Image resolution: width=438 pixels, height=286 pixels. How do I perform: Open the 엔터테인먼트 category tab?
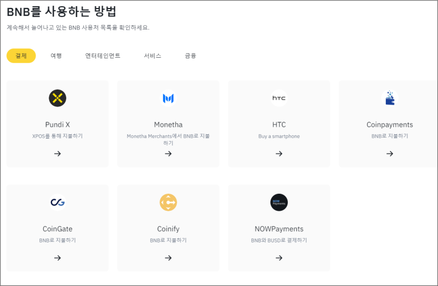pos(103,56)
